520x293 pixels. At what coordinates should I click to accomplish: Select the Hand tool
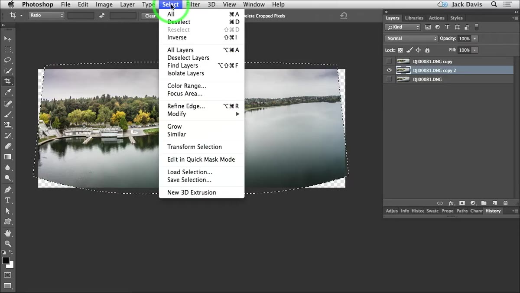pos(8,233)
